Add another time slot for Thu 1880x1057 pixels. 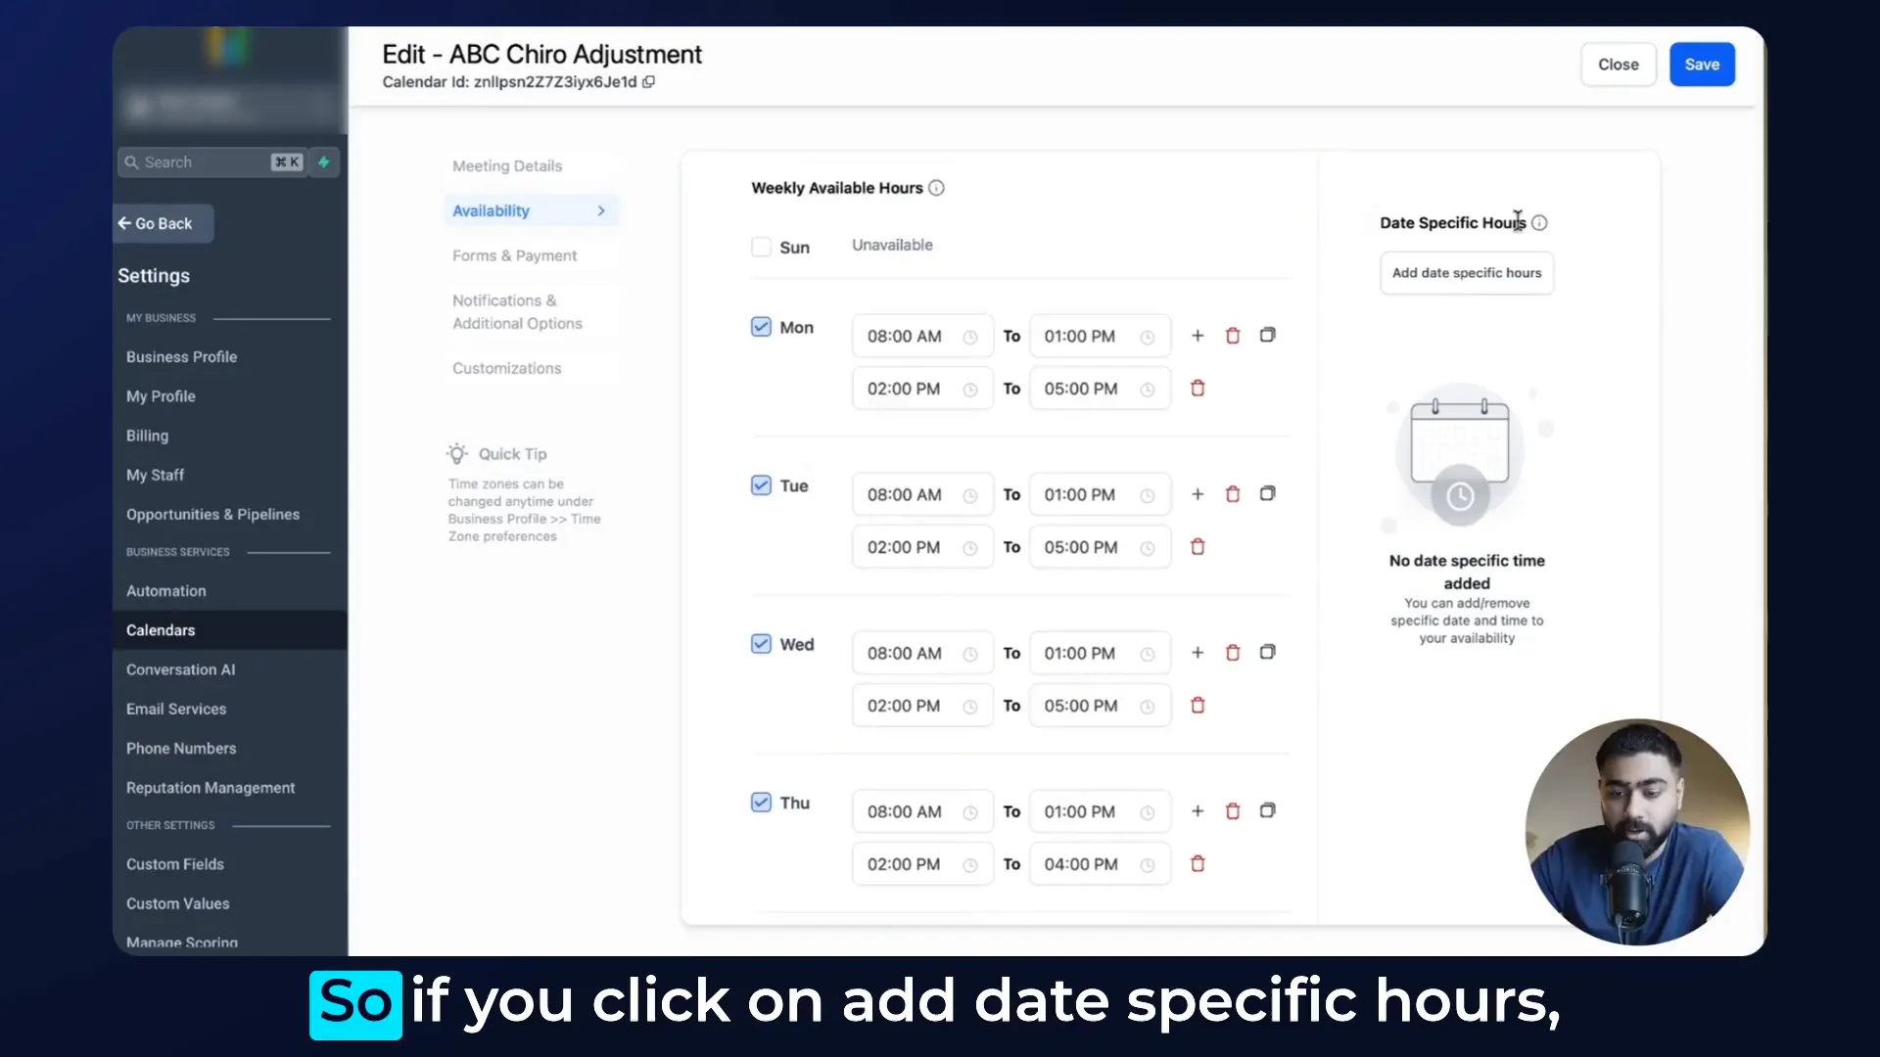click(1198, 811)
